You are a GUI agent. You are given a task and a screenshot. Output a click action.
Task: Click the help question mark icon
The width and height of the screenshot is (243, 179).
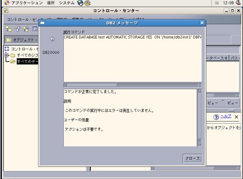click(x=216, y=117)
